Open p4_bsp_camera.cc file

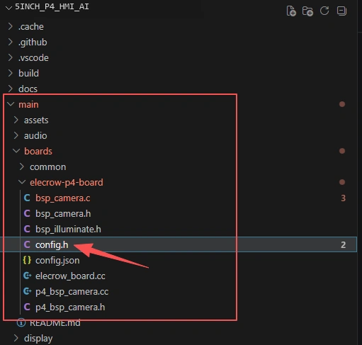click(72, 292)
